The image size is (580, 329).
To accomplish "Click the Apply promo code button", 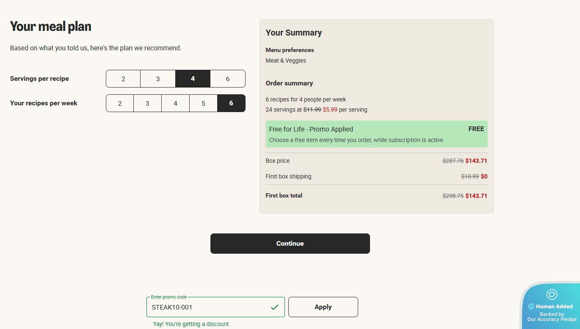I will (323, 307).
